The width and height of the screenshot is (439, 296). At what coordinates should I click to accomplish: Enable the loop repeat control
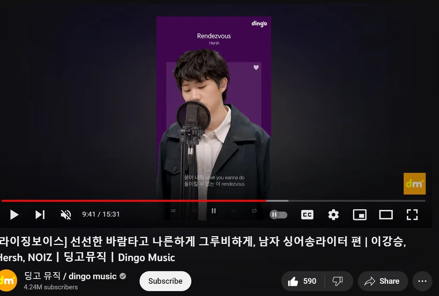254,211
